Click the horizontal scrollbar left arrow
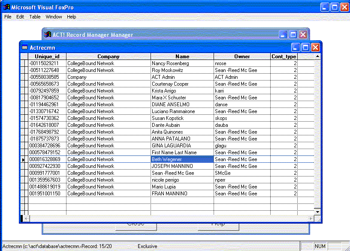The height and width of the screenshot is (251, 350). [26, 219]
